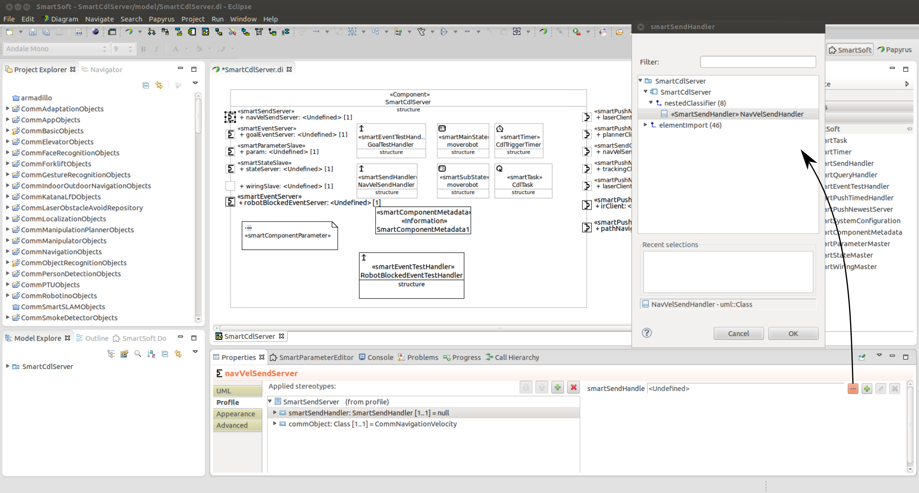Click the select-all dashed-box toolbar icon
The image size is (919, 493).
(517, 32)
